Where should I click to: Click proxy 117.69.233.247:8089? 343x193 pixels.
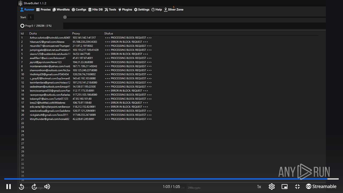pos(84,115)
